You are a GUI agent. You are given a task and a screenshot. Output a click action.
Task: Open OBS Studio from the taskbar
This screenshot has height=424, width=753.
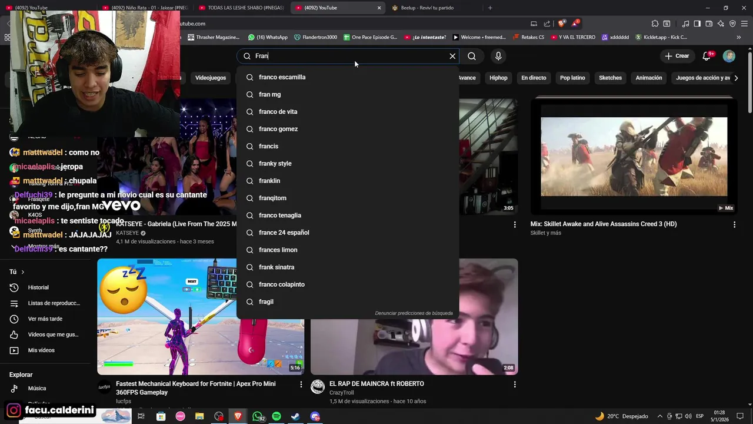[x=219, y=416]
